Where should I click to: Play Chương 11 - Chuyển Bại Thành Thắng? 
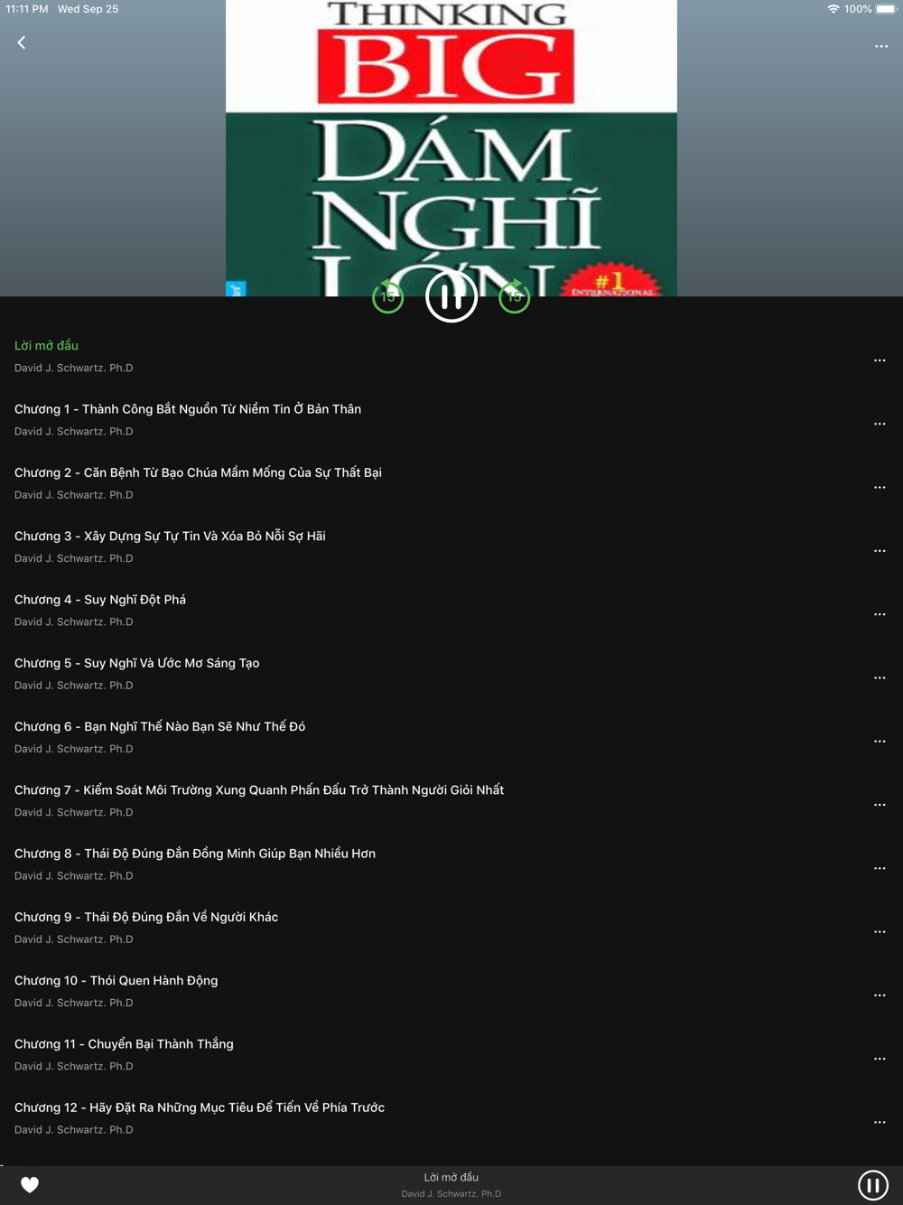pyautogui.click(x=124, y=1044)
